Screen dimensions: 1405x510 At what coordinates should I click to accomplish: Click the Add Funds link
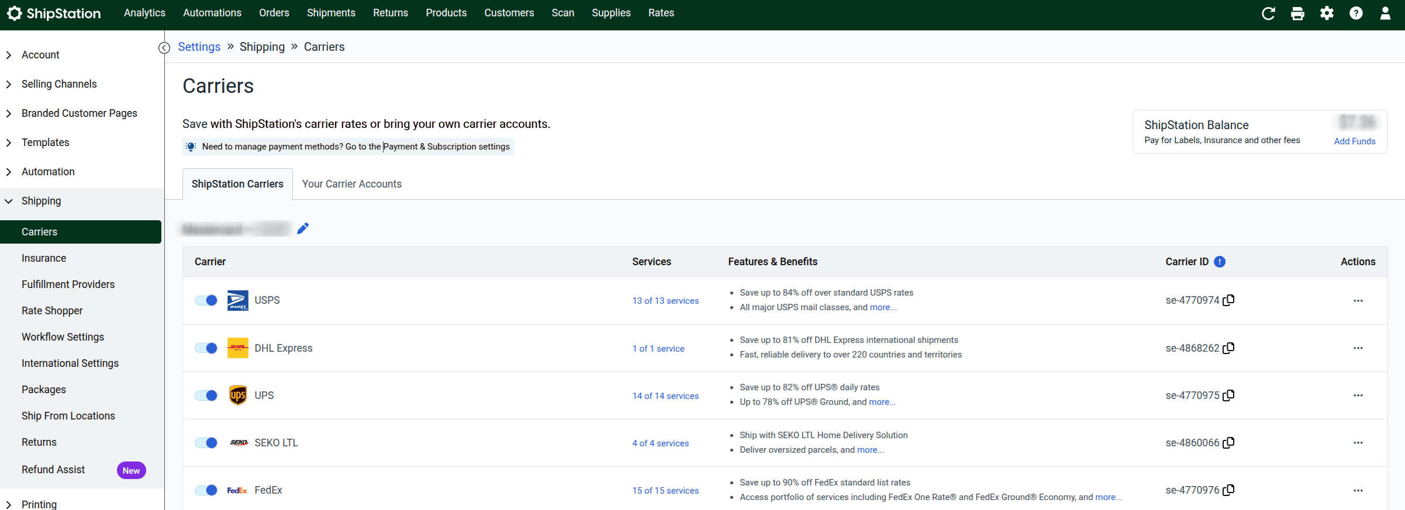pos(1355,141)
